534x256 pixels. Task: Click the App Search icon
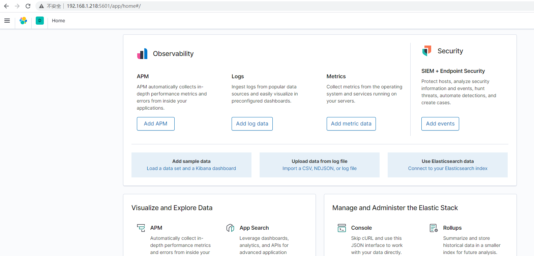[230, 228]
